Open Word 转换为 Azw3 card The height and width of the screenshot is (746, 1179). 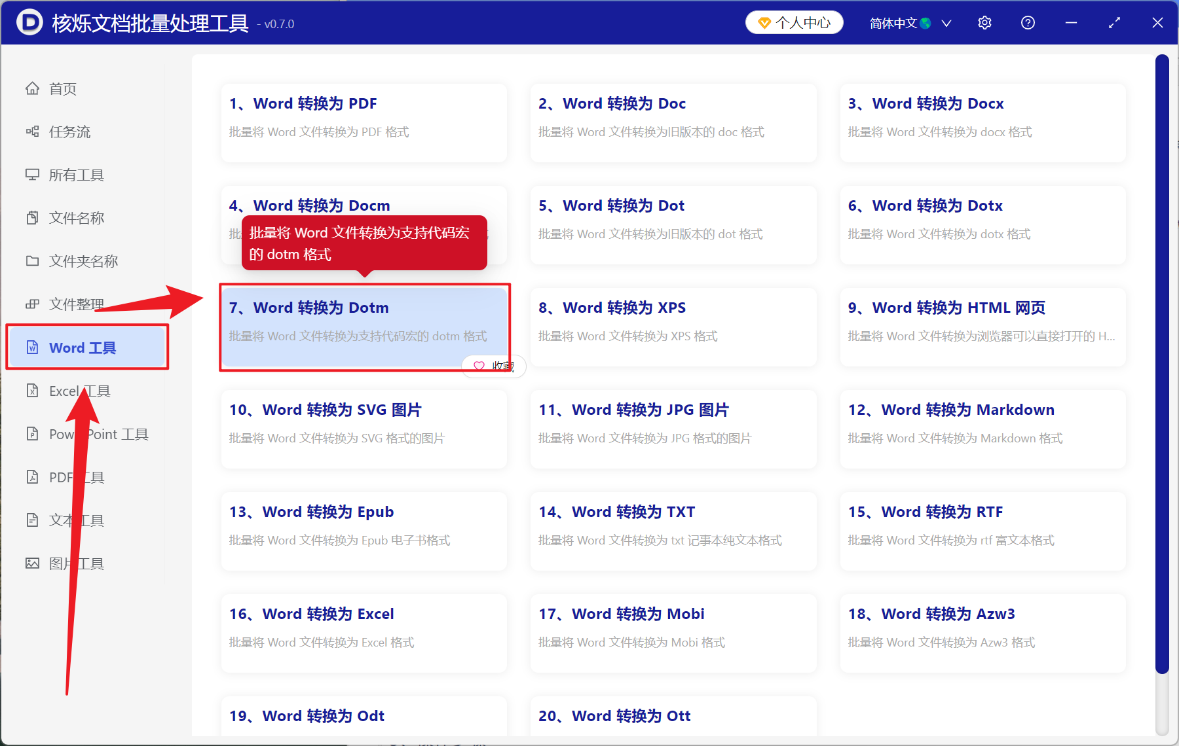coord(982,633)
